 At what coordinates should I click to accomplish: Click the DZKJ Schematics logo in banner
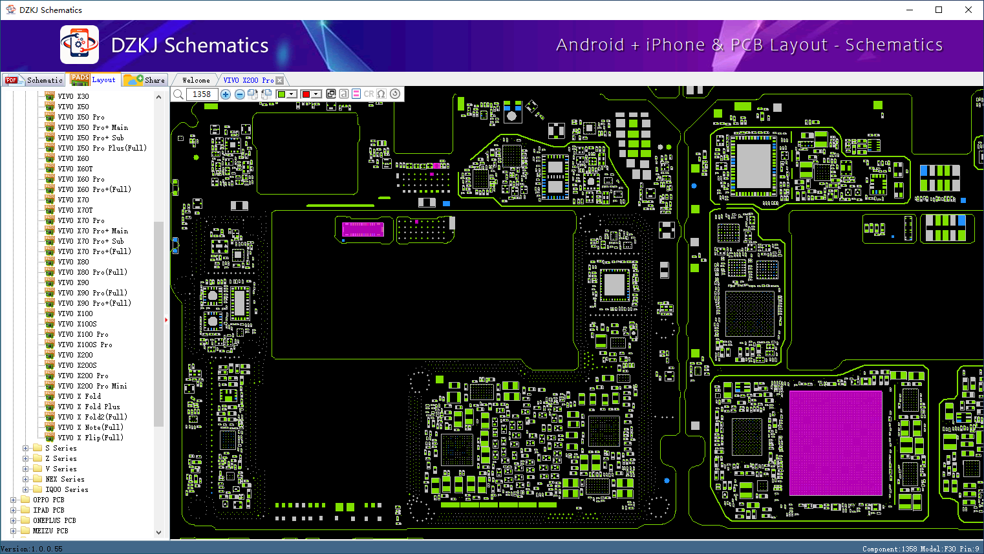coord(80,45)
